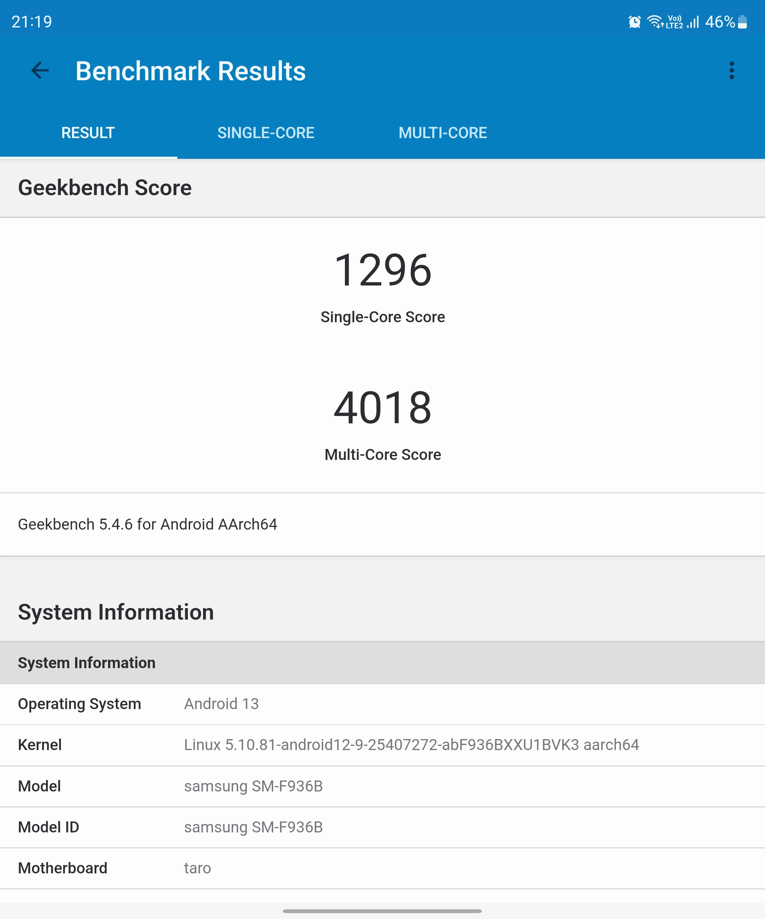Tap the Model ID value samsung SM-F936B
Screen dimensions: 765x919
tap(253, 827)
